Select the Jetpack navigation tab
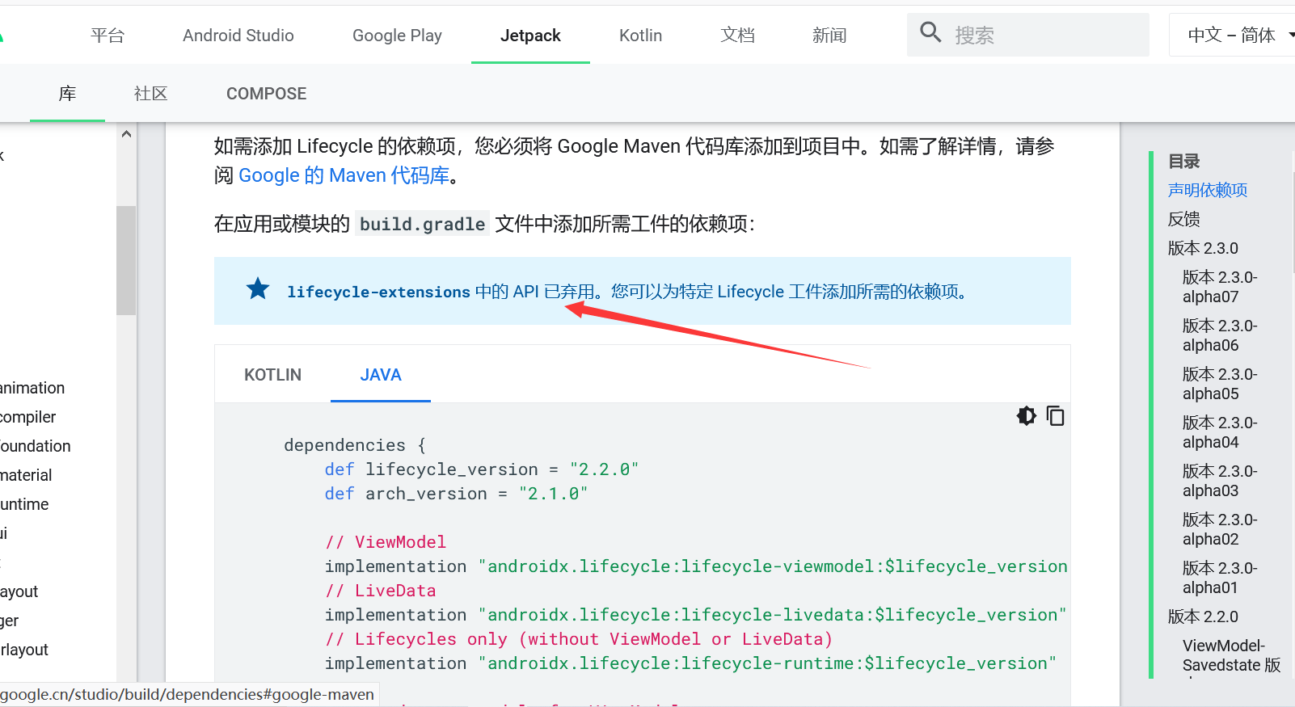The image size is (1295, 707). [x=530, y=36]
